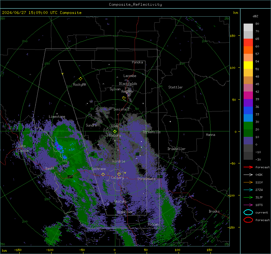
Task: Click the Brooks town label
Action: pyautogui.click(x=214, y=211)
